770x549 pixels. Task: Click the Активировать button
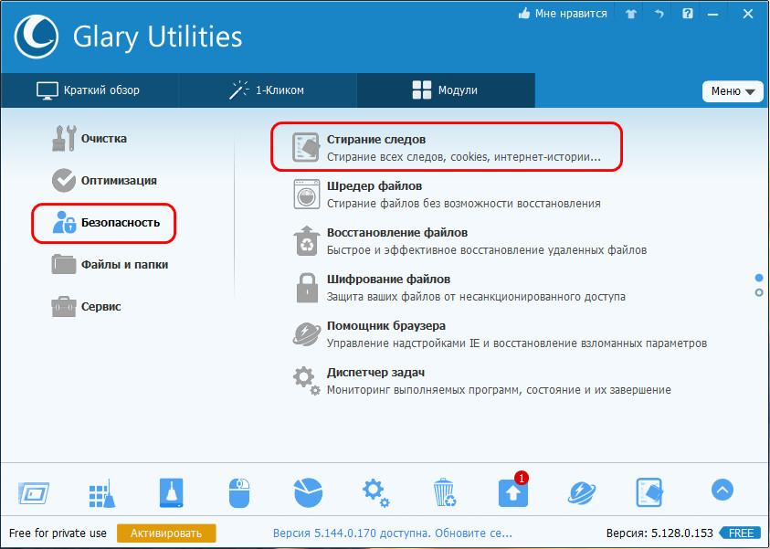[x=166, y=533]
